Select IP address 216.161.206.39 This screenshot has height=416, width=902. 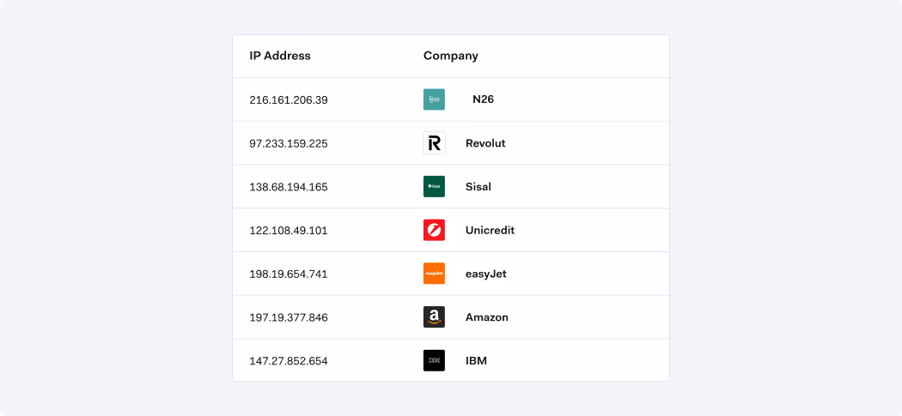[289, 100]
